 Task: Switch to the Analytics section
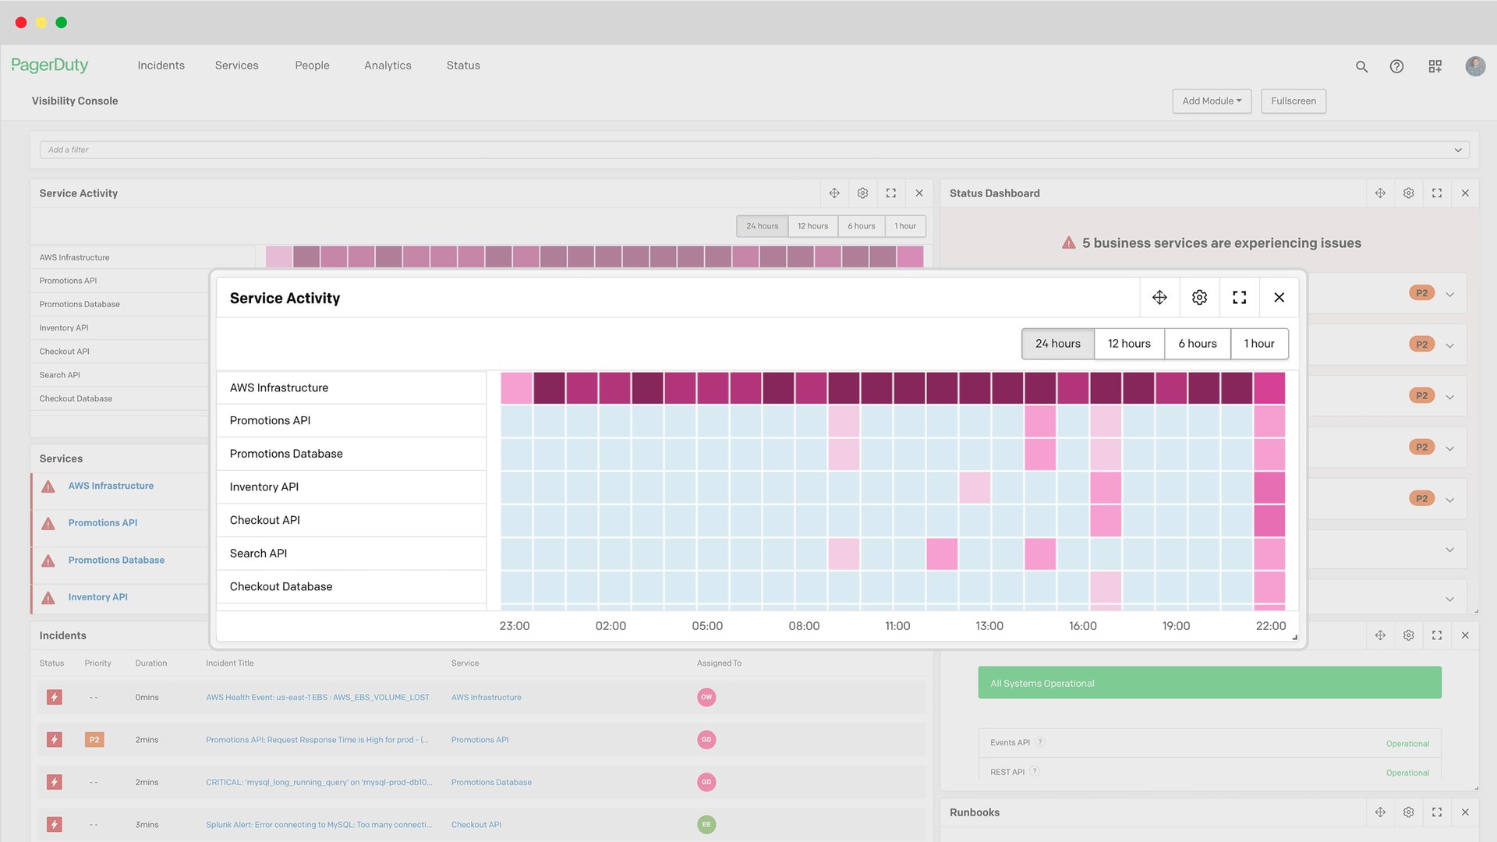[x=388, y=65]
